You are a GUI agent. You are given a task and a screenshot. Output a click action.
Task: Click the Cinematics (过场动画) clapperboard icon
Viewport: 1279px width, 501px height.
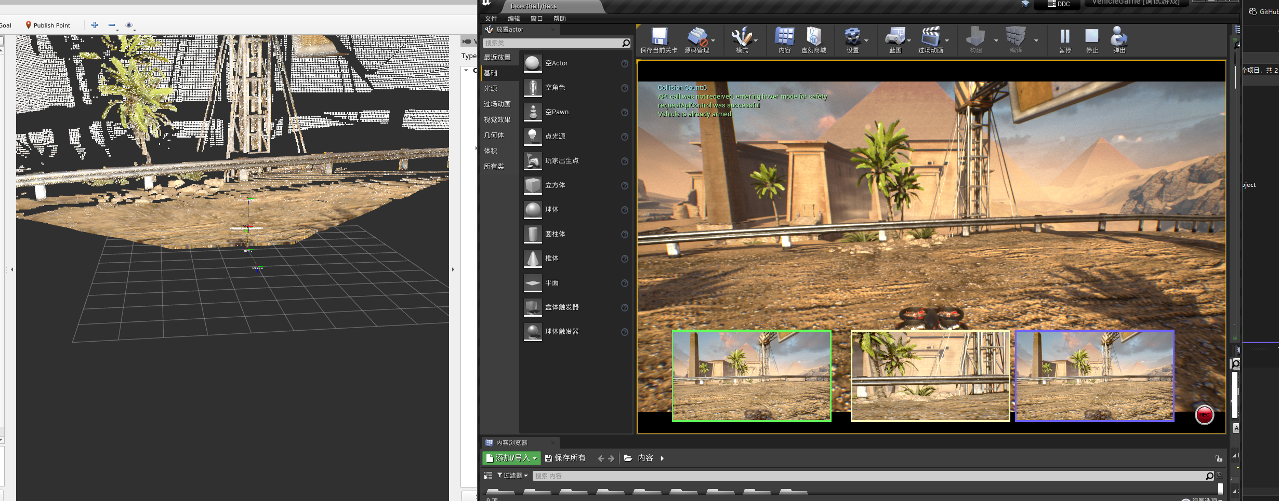pos(930,37)
